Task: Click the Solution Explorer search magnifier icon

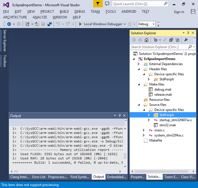Action: 190,47
